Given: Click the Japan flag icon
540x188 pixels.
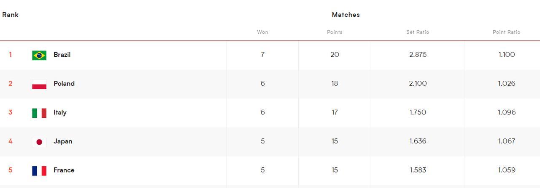Looking at the screenshot, I should point(39,142).
